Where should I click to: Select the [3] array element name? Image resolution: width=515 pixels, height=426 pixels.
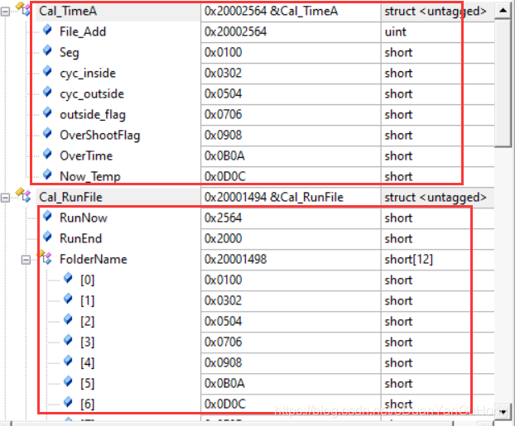click(x=88, y=342)
